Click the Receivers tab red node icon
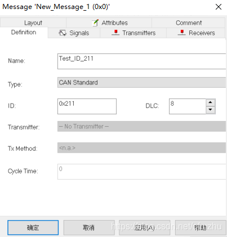Viewport: 227px width, 237px height. pyautogui.click(x=181, y=33)
